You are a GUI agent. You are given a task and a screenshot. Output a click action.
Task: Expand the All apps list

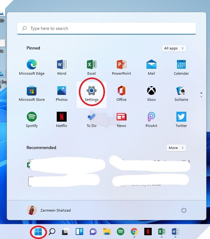click(x=174, y=48)
